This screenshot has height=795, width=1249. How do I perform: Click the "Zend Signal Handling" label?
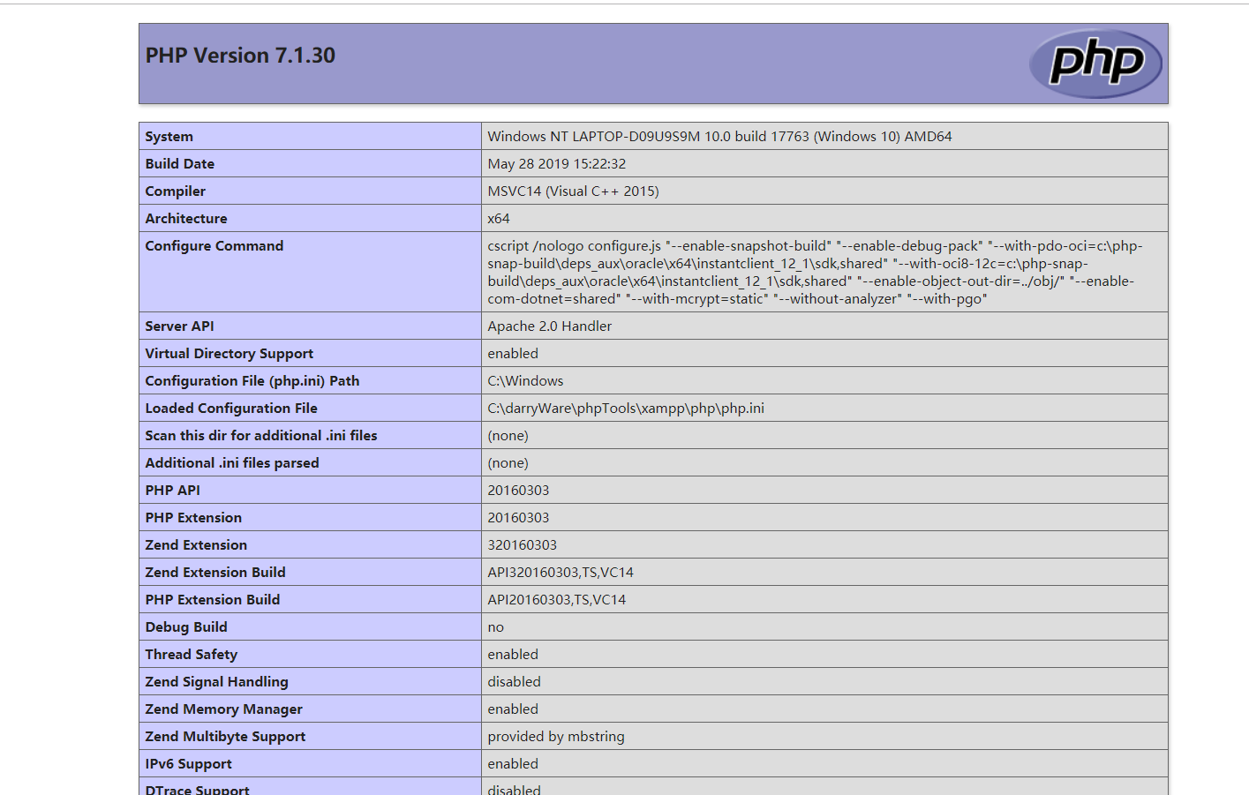217,682
